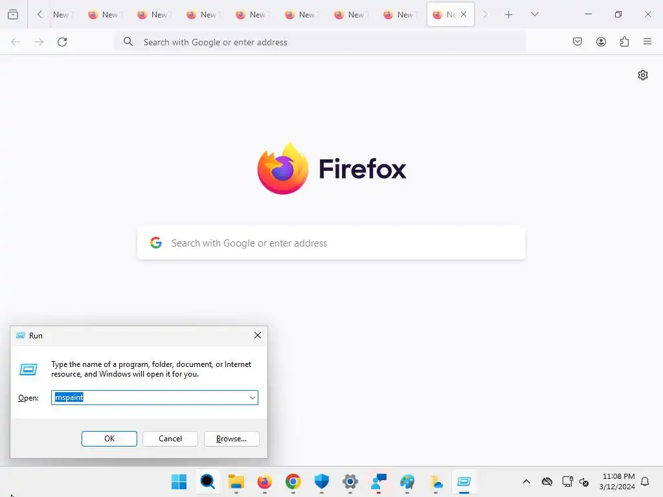Open Windows Security shield icon
Viewport: 663px width, 497px height.
click(322, 481)
